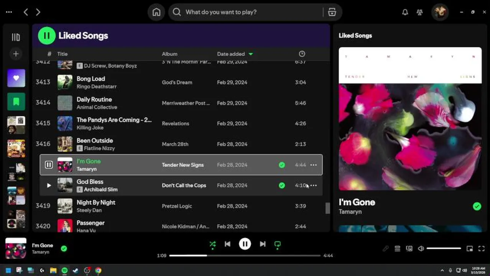Viewport: 490px width, 276px height.
Task: Mute with the volume speaker icon
Action: click(x=421, y=249)
